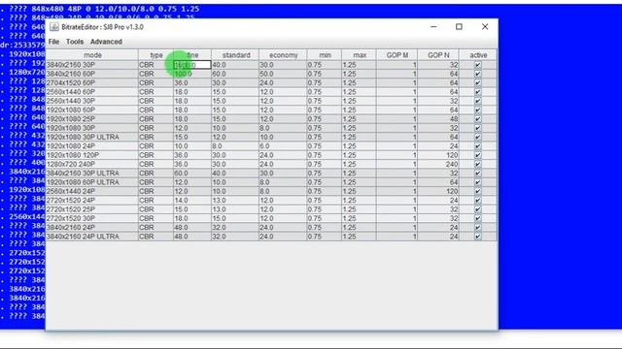Uncheck active for 3840x2160 60P row
Image resolution: width=622 pixels, height=349 pixels.
[477, 74]
